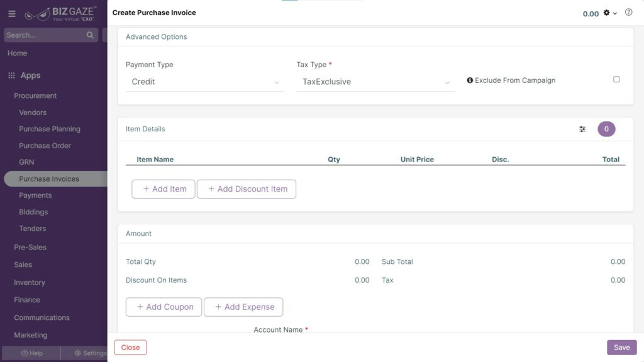Screen dimensions: 644x362
Task: Tick the Exclude From Campaign checkbox
Action: (x=616, y=80)
